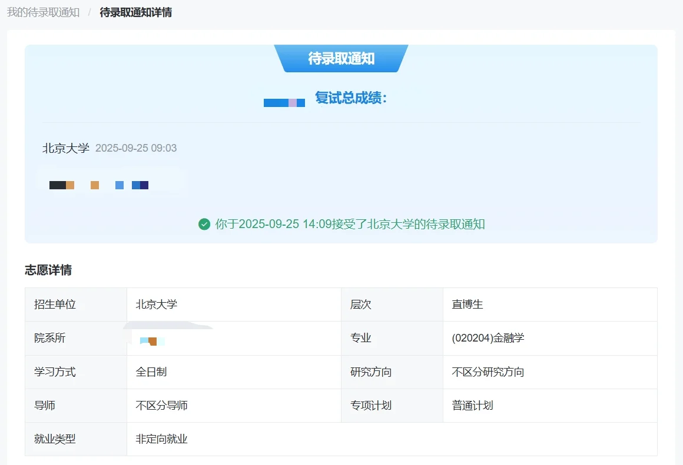The width and height of the screenshot is (683, 465).
Task: Click the green check mark icon
Action: pos(204,224)
